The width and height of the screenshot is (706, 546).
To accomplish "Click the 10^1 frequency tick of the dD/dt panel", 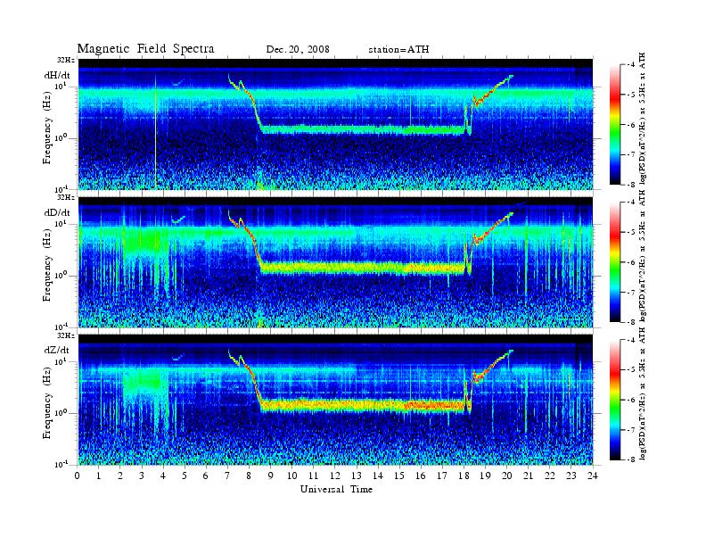I will [62, 223].
